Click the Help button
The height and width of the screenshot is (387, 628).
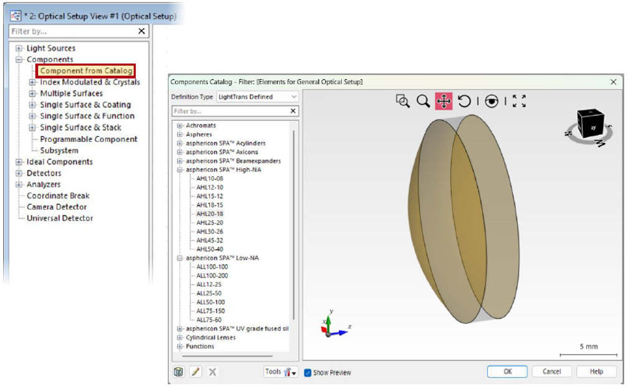click(596, 371)
